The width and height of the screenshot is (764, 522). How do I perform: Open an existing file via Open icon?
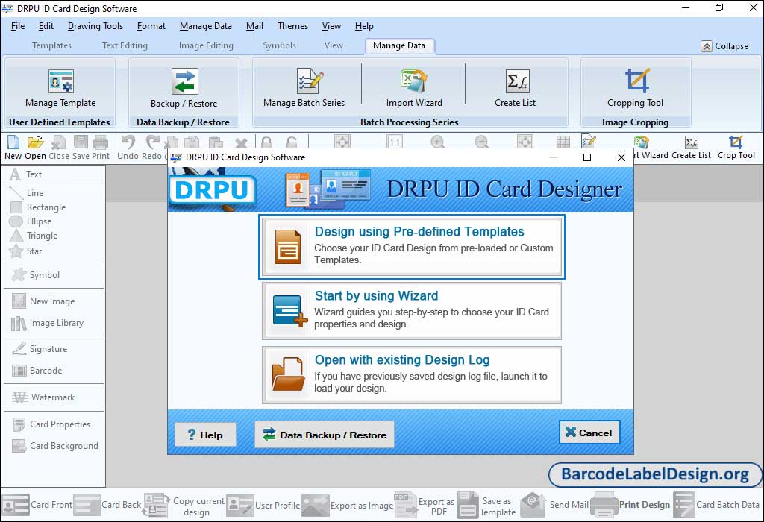point(35,148)
